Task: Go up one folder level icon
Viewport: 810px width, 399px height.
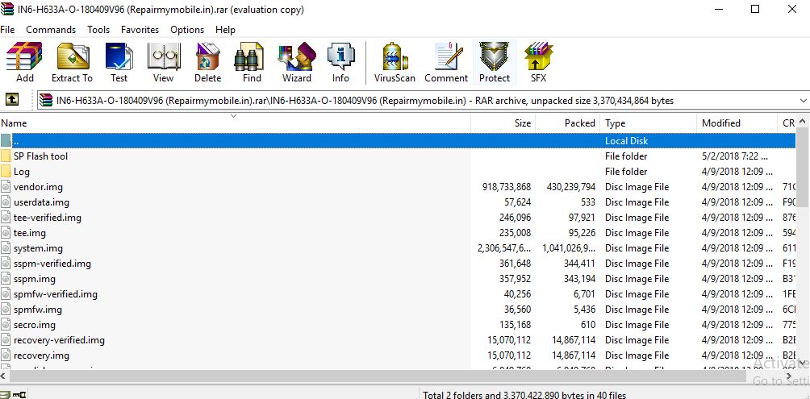Action: tap(12, 101)
